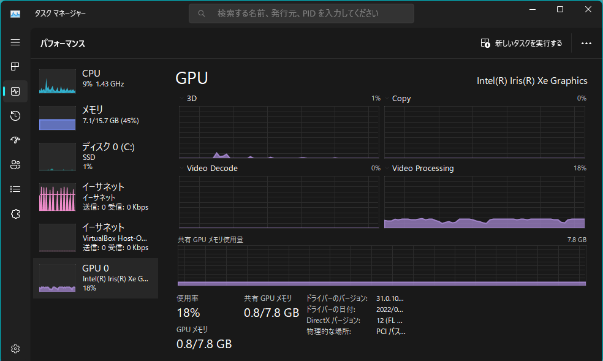Click the shared GPU memory usage graph
The width and height of the screenshot is (603, 361).
[382, 265]
